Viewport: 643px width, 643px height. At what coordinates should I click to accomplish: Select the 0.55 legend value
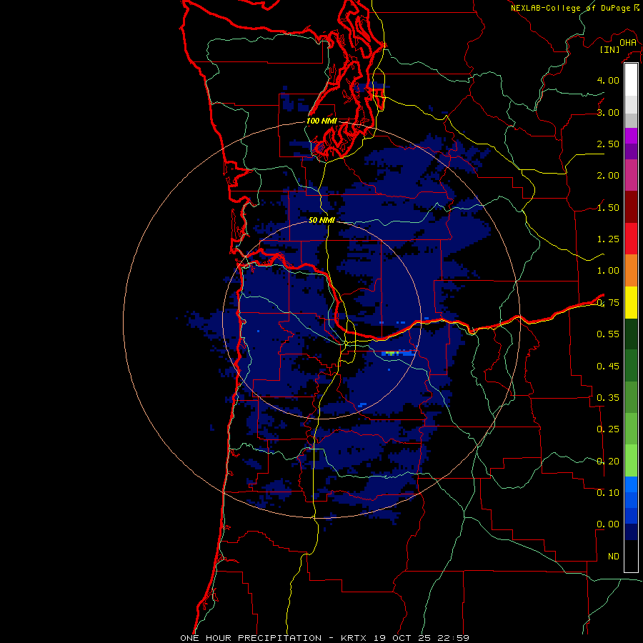608,334
